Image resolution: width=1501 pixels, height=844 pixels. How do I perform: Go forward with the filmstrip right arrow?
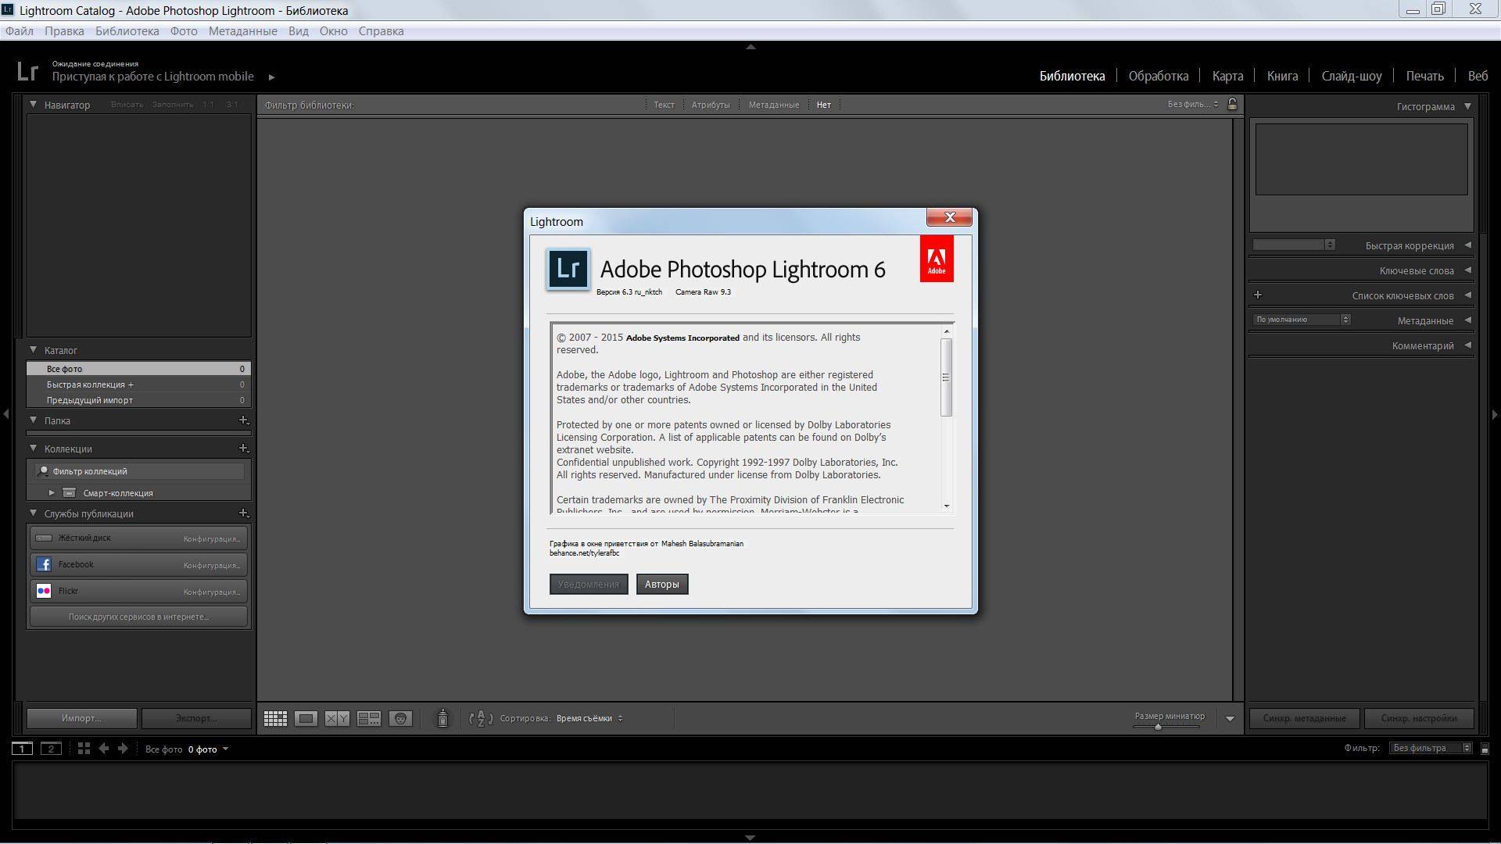123,749
